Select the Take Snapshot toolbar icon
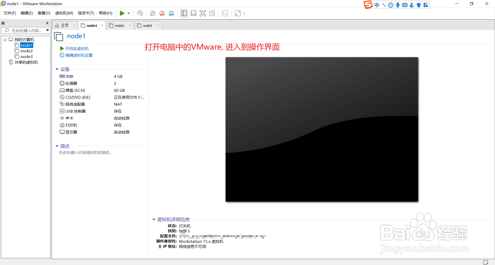The width and height of the screenshot is (495, 265). (x=152, y=13)
